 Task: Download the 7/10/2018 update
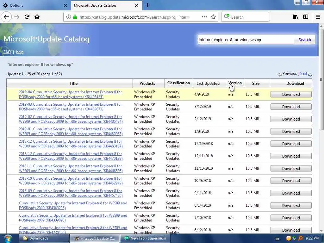point(291,218)
